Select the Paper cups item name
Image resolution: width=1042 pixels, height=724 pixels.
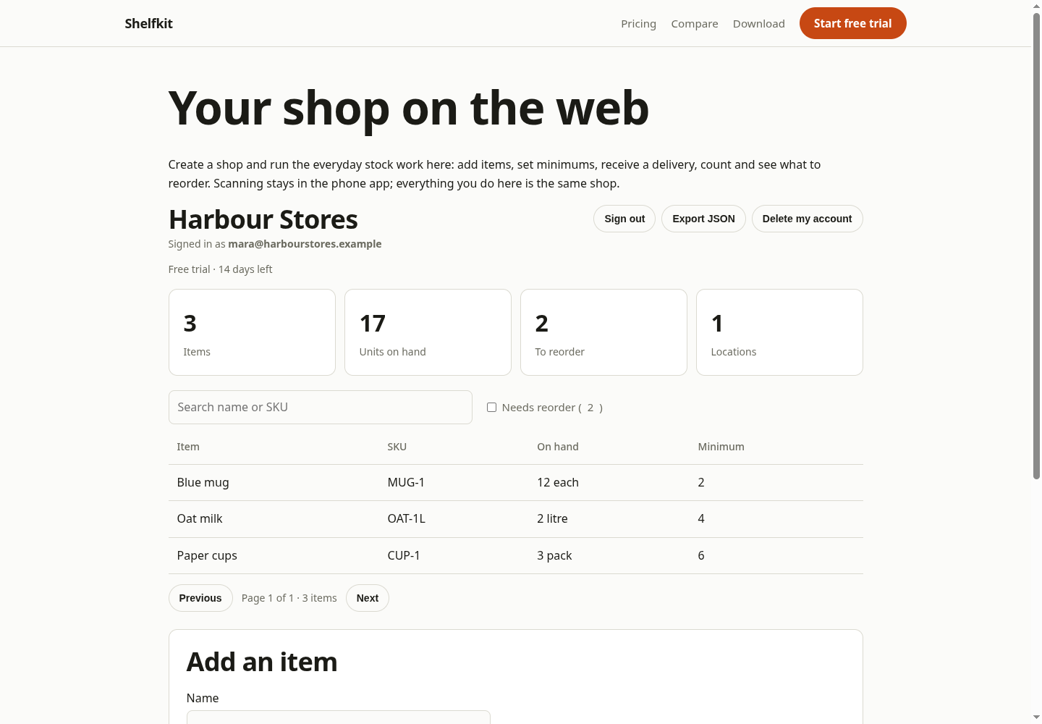[x=207, y=555]
